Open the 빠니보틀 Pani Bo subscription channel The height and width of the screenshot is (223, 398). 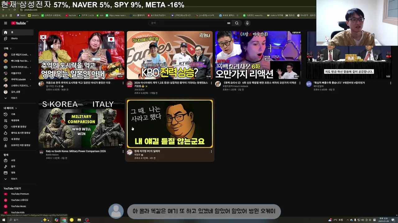tap(18, 61)
